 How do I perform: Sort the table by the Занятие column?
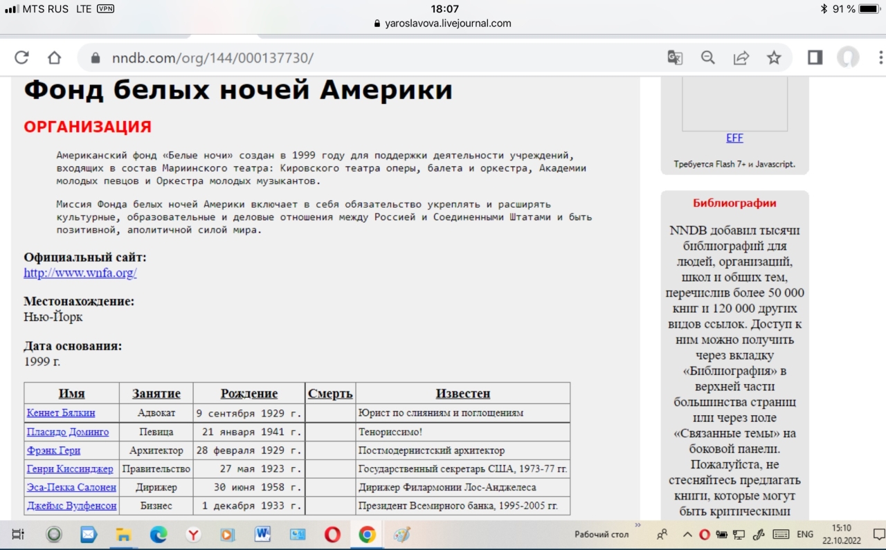(156, 393)
